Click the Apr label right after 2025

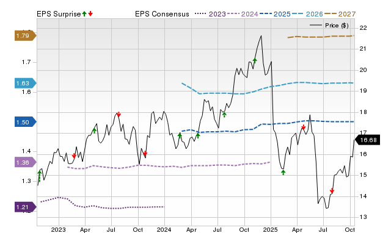coord(298,229)
